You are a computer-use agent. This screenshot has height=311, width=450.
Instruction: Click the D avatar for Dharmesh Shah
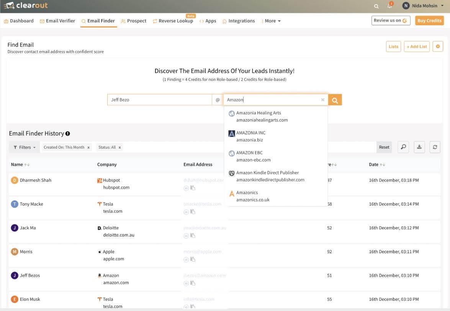click(x=14, y=180)
